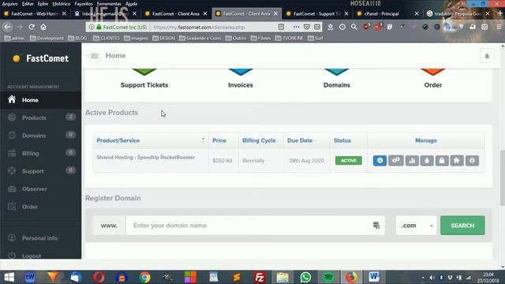Open the Firefox downloads icon
Image resolution: width=505 pixels, height=284 pixels.
coord(330,27)
